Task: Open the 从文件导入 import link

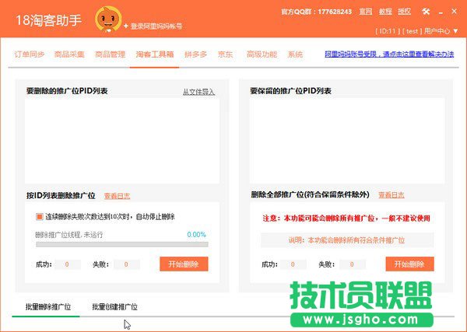Action: [x=198, y=92]
